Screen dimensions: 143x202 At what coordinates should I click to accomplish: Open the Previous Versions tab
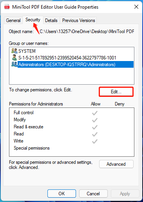[x=78, y=20]
